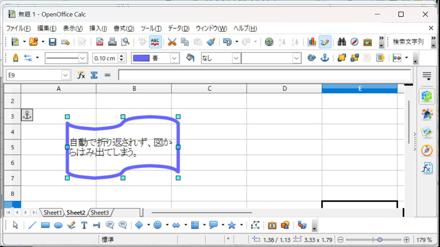Viewport: 440px width, 247px height.
Task: Open Page Preview magnifier icon
Action: [x=125, y=42]
